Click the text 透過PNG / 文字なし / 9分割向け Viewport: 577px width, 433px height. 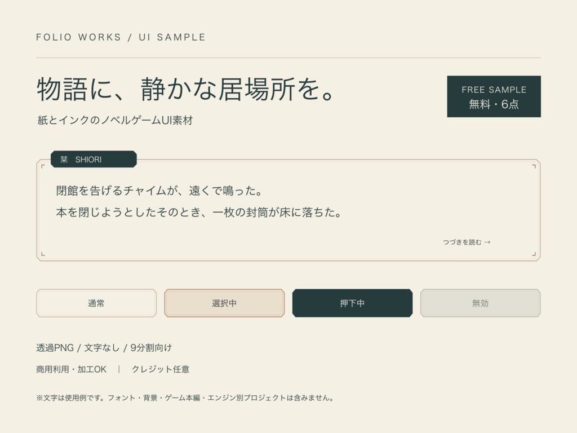pyautogui.click(x=104, y=347)
